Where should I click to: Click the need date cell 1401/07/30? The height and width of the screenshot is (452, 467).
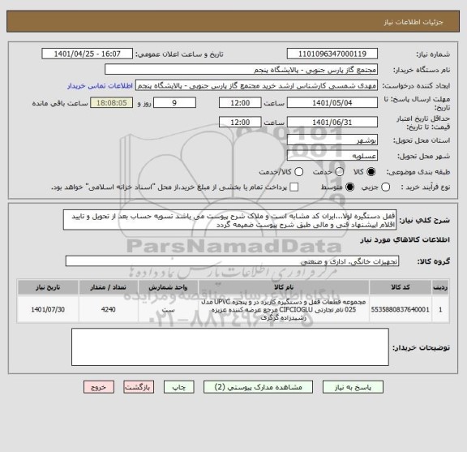48,309
